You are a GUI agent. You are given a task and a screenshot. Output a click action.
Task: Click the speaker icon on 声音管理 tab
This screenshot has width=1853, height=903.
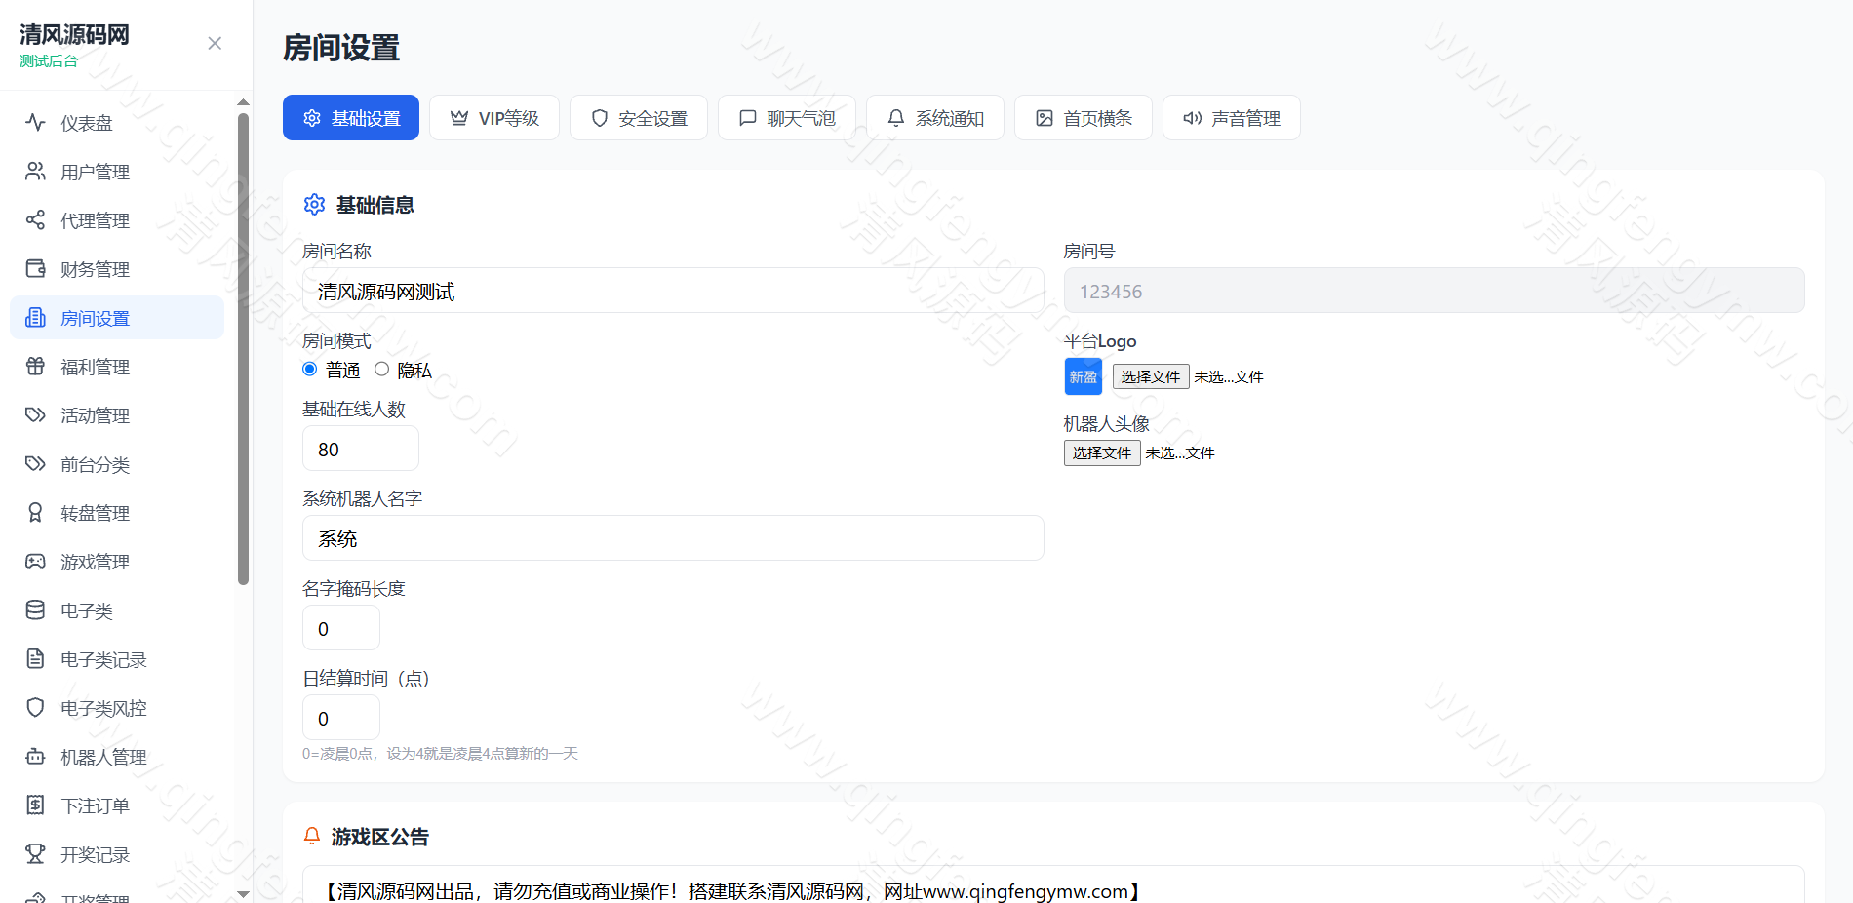click(x=1193, y=118)
